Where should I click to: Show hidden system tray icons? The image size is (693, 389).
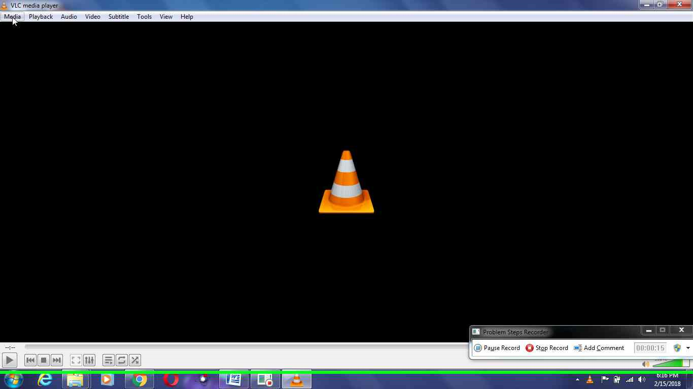(577, 379)
